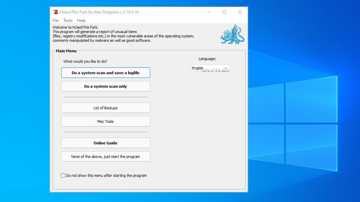The image size is (360, 202).
Task: Open the List of Backups
Action: [106, 108]
